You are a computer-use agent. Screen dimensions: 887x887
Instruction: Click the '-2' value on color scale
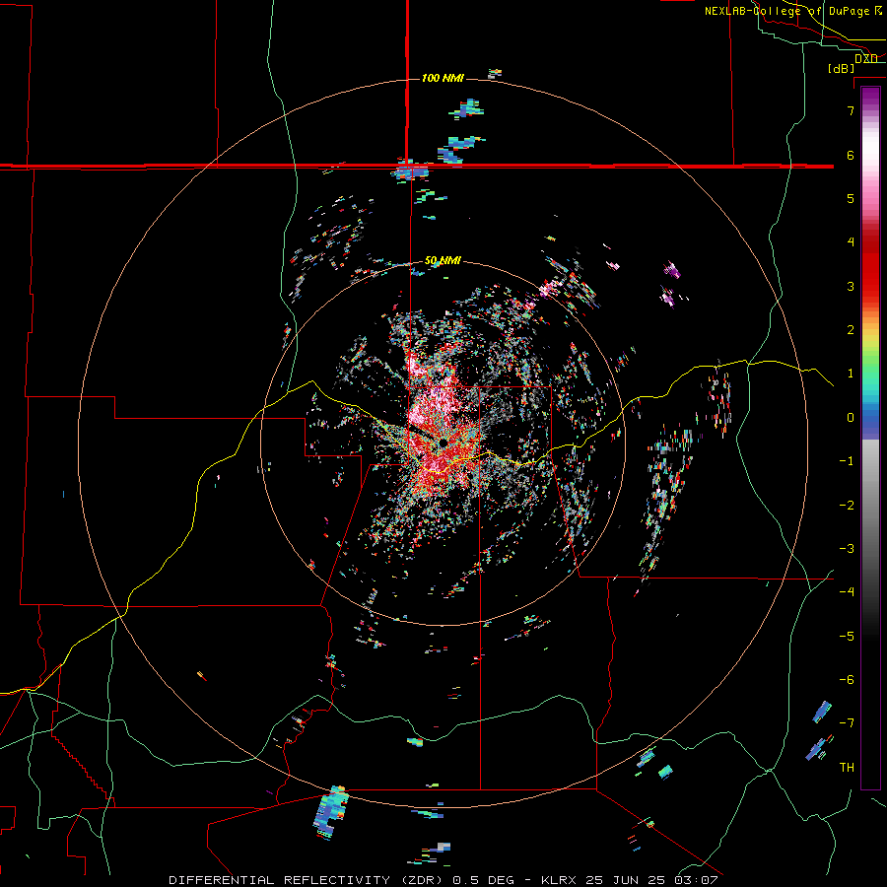[847, 506]
